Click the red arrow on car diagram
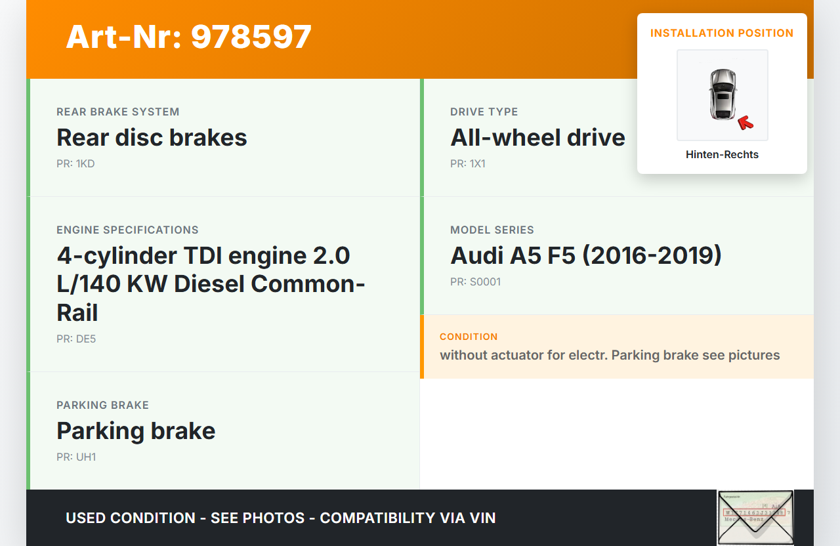The height and width of the screenshot is (546, 840). point(745,122)
